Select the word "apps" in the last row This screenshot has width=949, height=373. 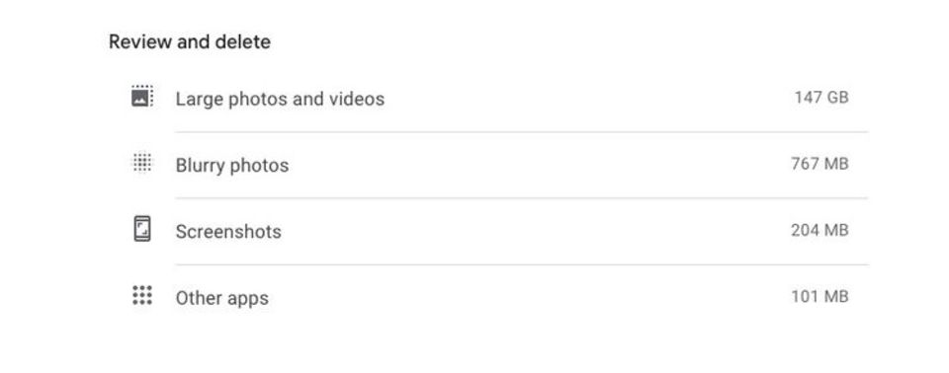point(245,299)
